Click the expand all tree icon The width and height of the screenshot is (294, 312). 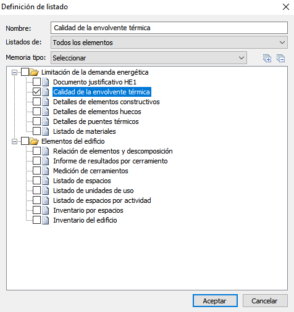[x=267, y=58]
